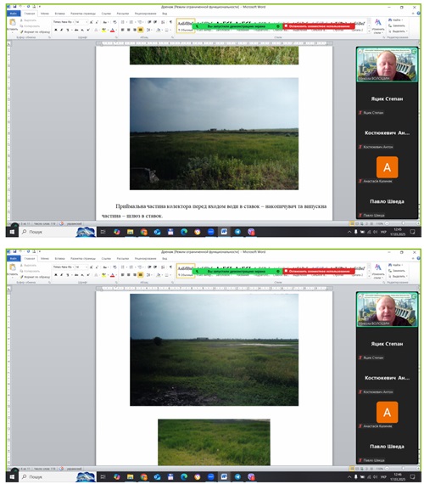
Task: Click Decrease Indent icon in the top screenshot
Action: pos(149,22)
